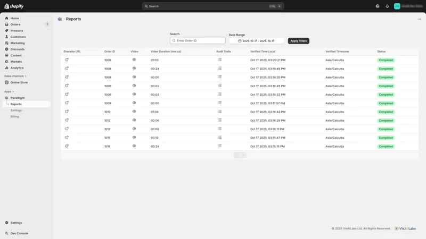
Task: Click the Enter Order ID search field
Action: (198, 41)
